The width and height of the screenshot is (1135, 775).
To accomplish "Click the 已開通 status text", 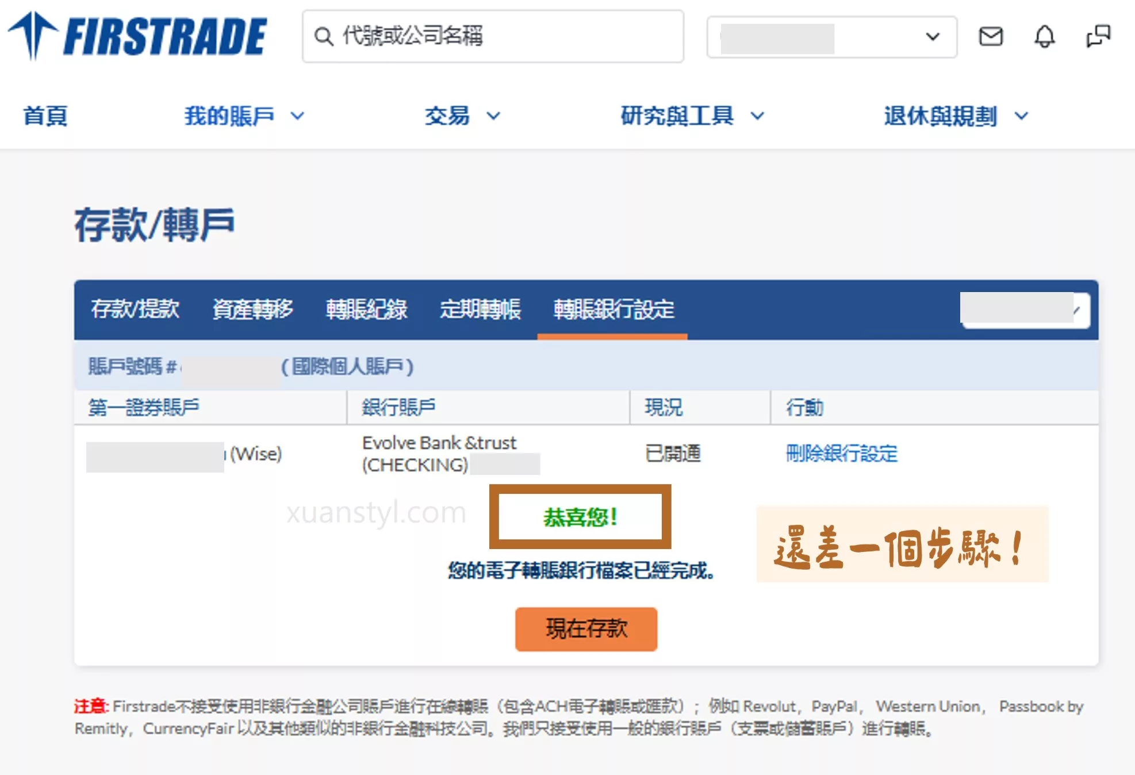I will 673,454.
